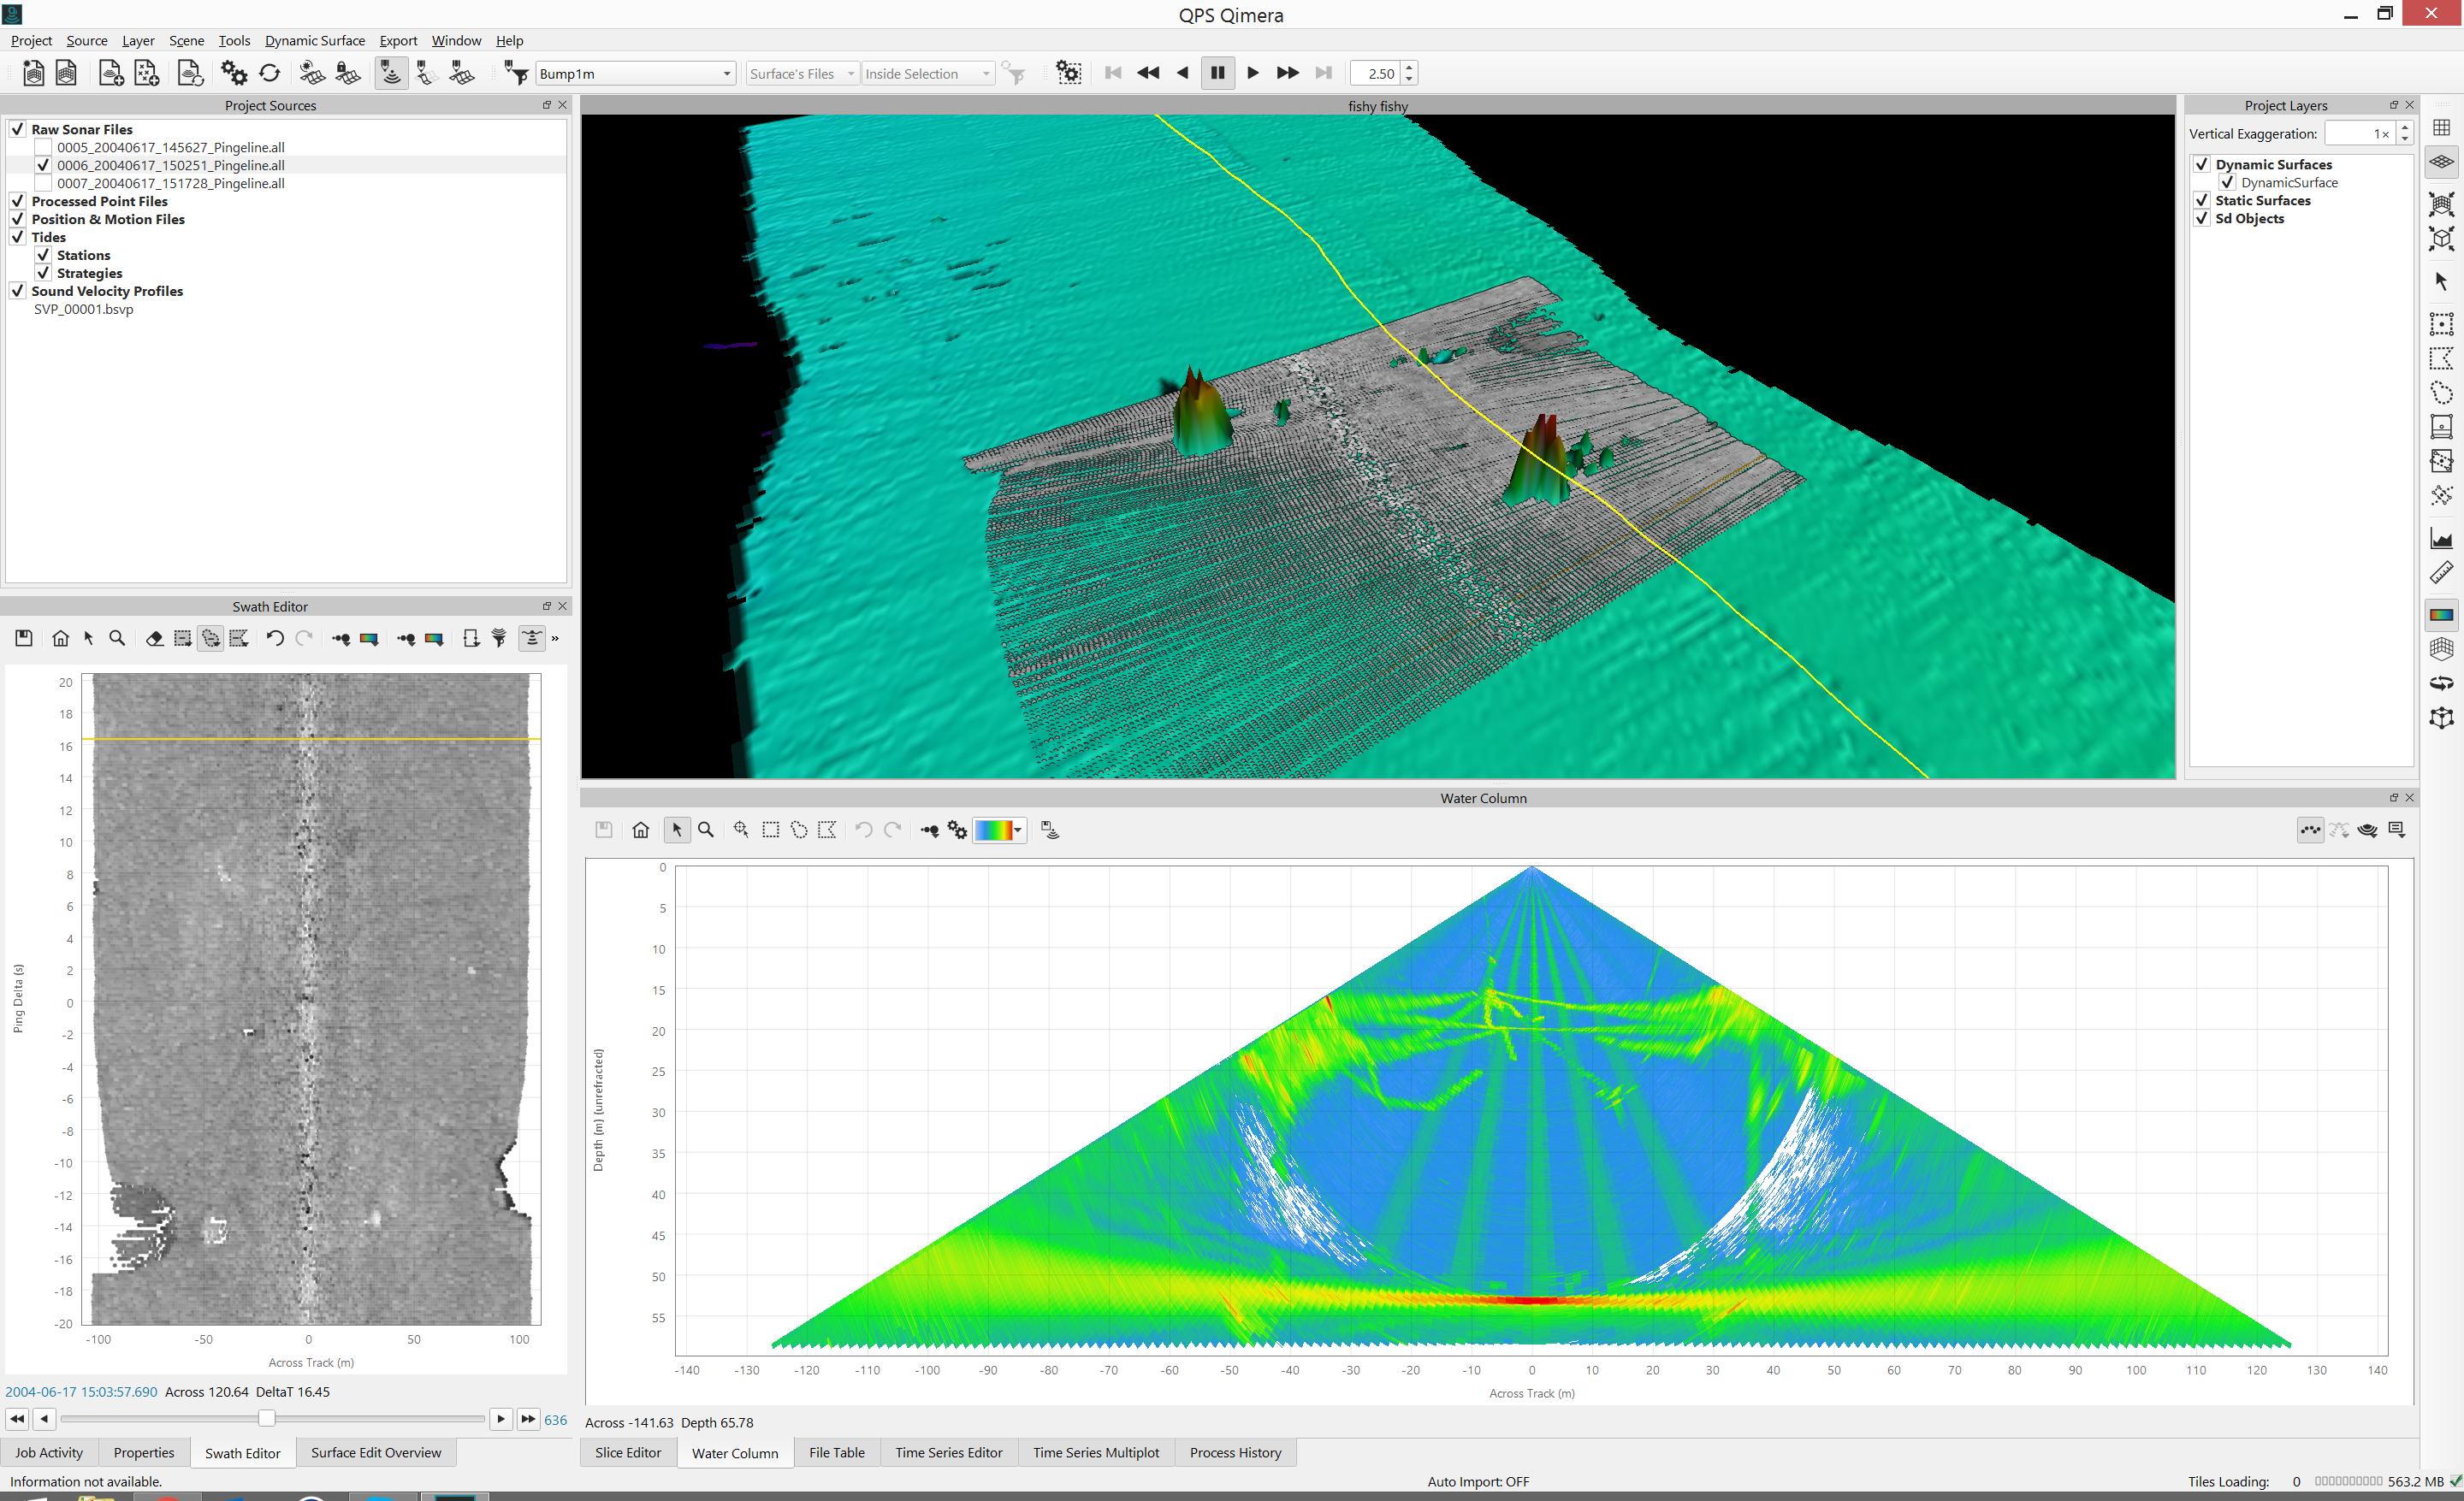
Task: Click the refresh icon in main toolbar
Action: pyautogui.click(x=269, y=73)
